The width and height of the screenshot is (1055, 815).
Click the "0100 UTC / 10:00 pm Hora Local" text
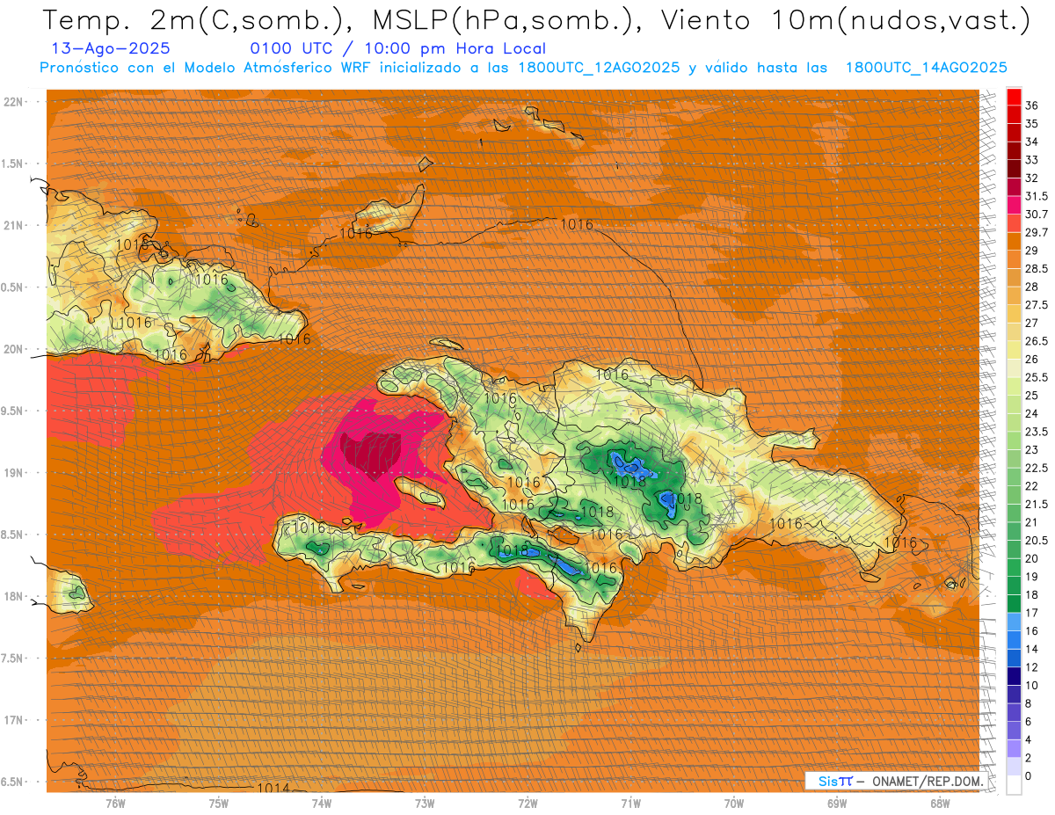(x=398, y=49)
